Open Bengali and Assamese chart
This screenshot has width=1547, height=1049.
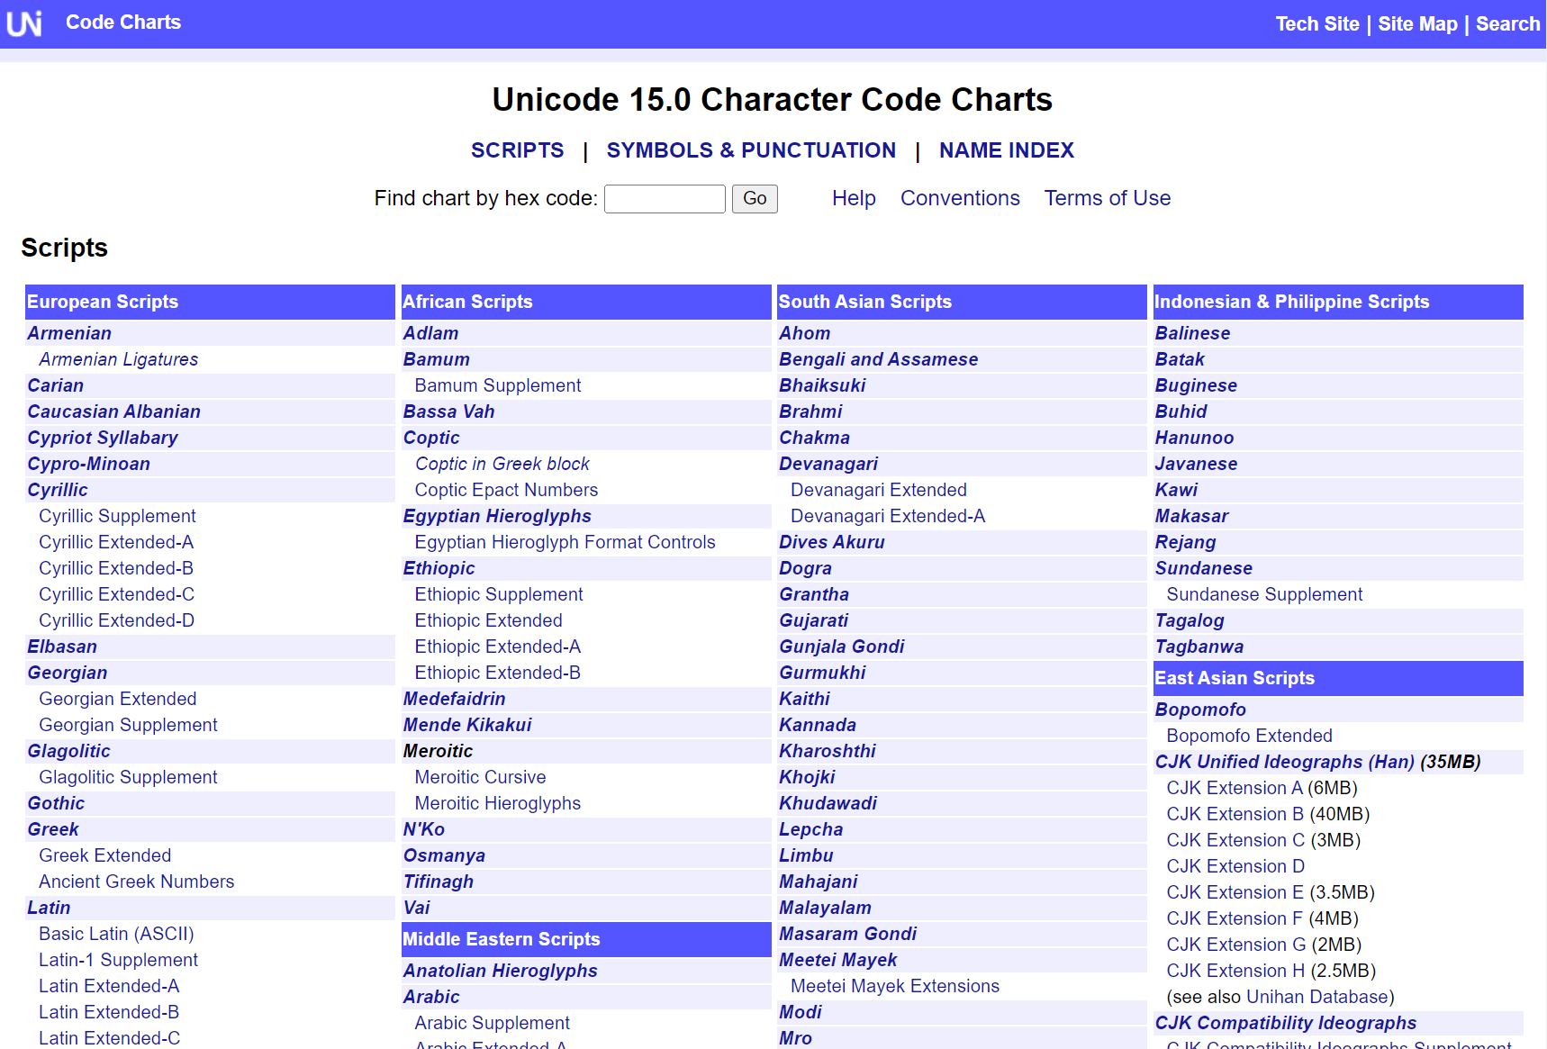tap(878, 359)
